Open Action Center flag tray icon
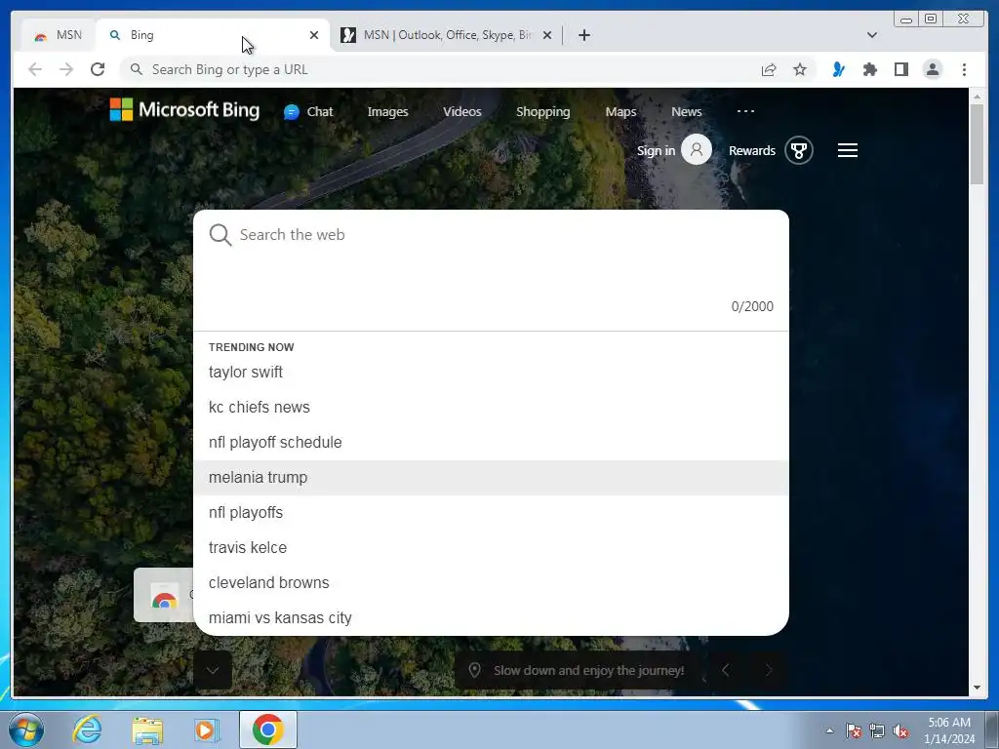Image resolution: width=999 pixels, height=749 pixels. click(853, 730)
